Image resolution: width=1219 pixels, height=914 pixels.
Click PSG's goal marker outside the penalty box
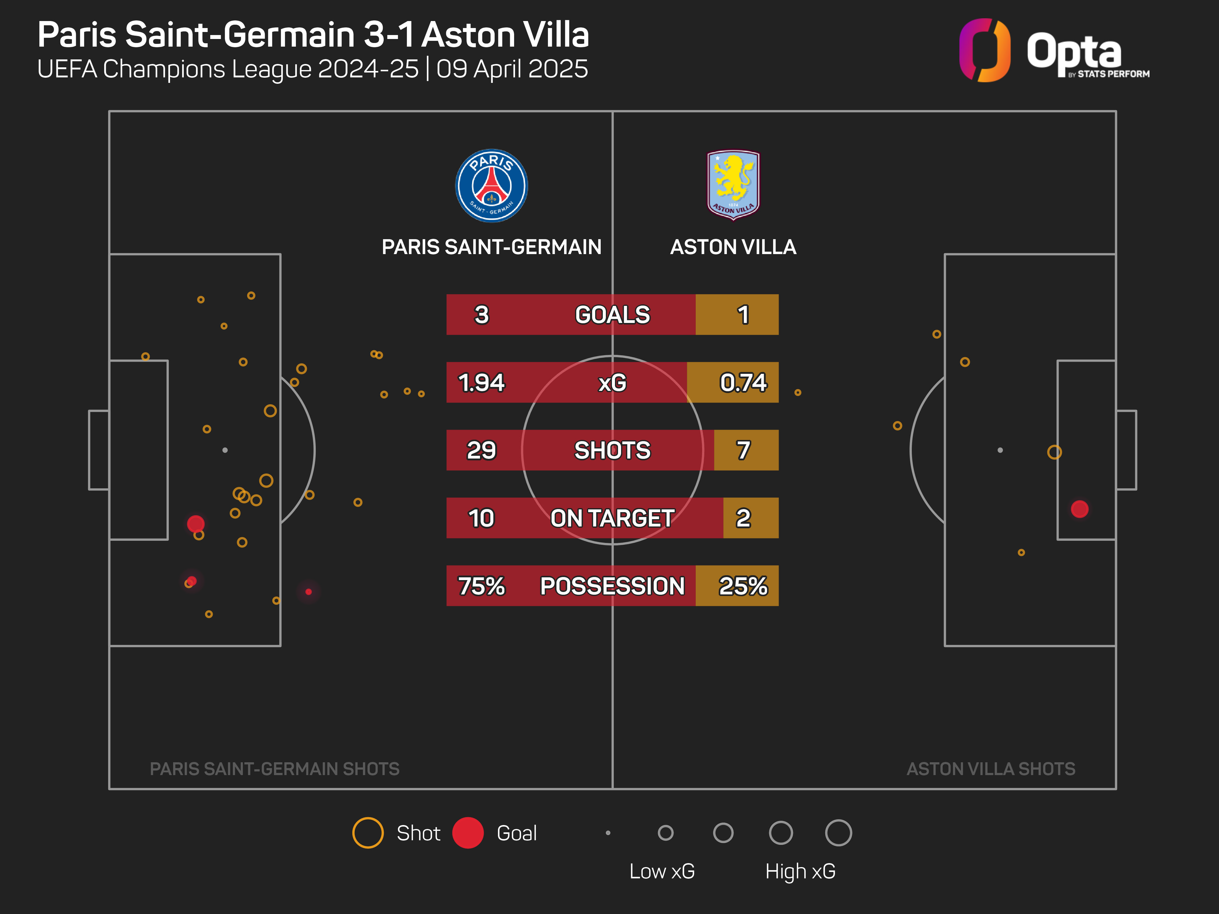[x=309, y=592]
